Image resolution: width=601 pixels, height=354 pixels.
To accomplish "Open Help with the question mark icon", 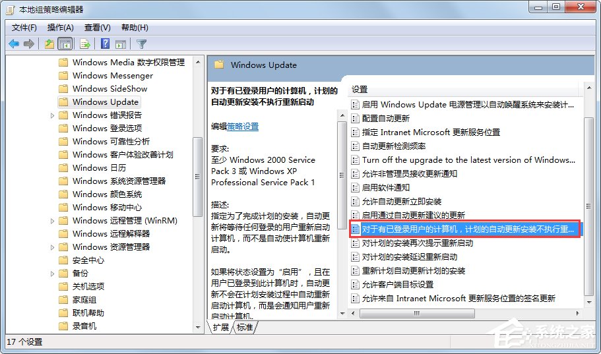I will [x=105, y=44].
